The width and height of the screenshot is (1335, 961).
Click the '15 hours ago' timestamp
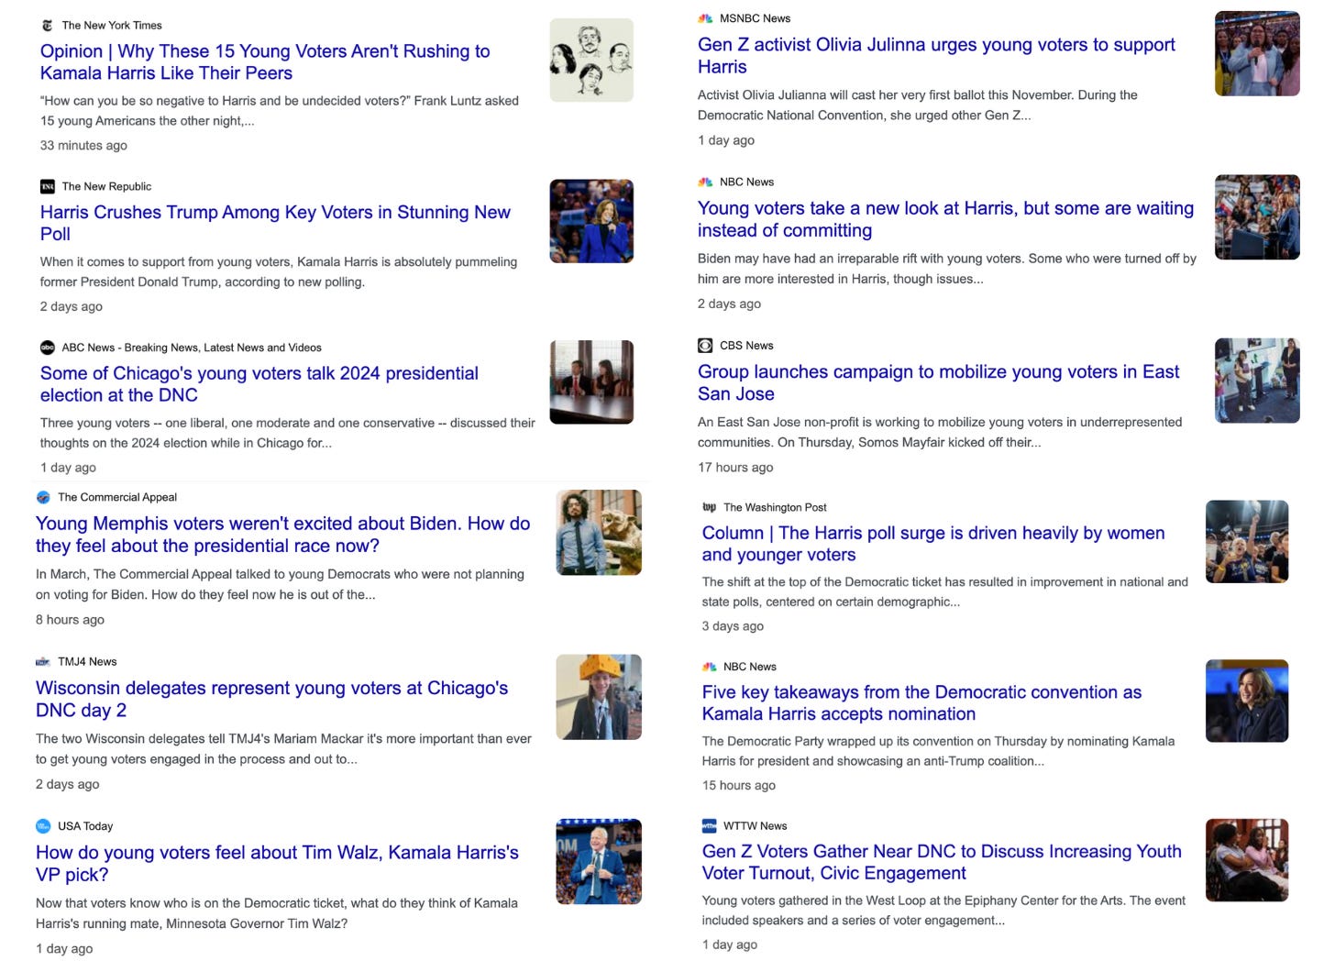coord(739,785)
